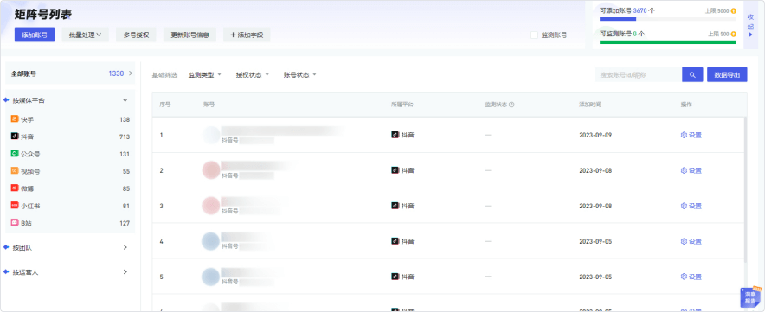765x312 pixels.
Task: Click the 添加字段 button
Action: (x=247, y=35)
